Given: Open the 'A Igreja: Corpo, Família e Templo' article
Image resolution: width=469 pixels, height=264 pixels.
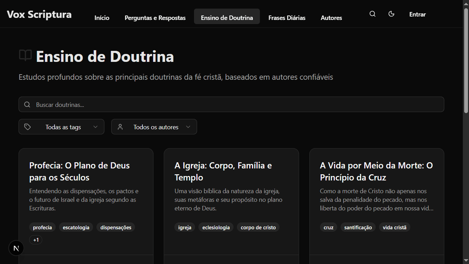Looking at the screenshot, I should 223,171.
